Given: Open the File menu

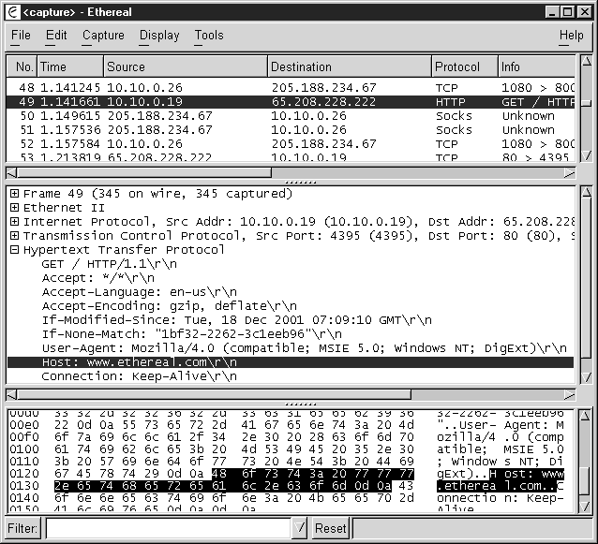Looking at the screenshot, I should [x=21, y=36].
